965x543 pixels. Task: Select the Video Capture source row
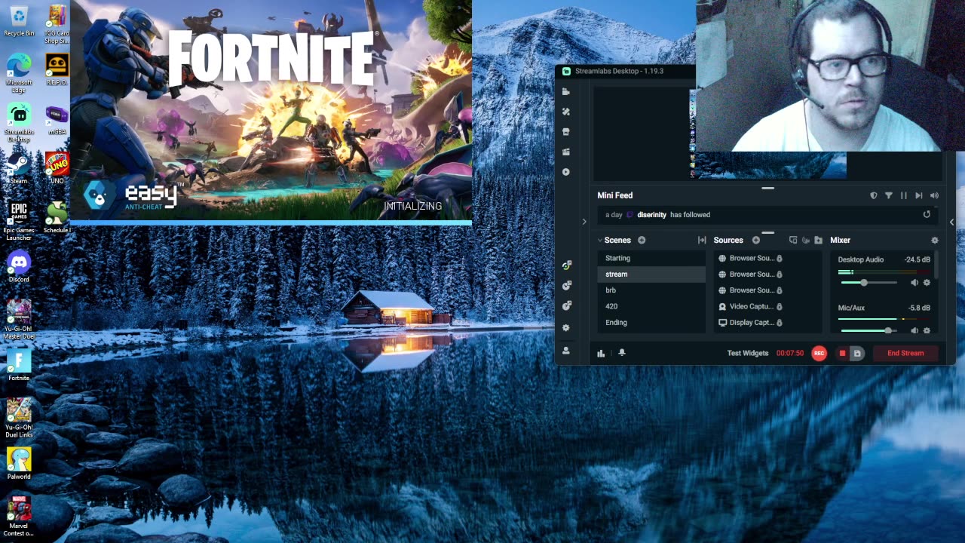point(767,306)
